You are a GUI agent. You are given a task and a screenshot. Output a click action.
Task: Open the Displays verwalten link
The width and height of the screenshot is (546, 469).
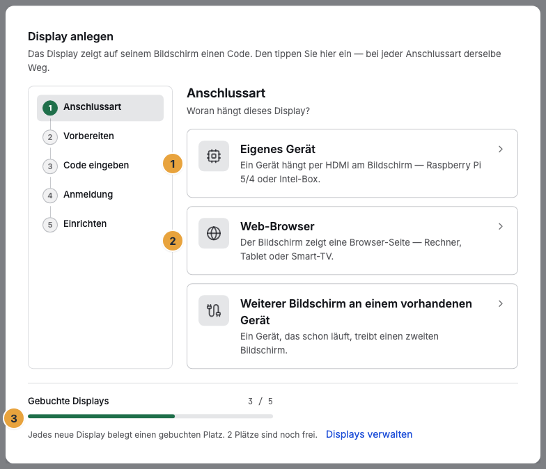[369, 434]
